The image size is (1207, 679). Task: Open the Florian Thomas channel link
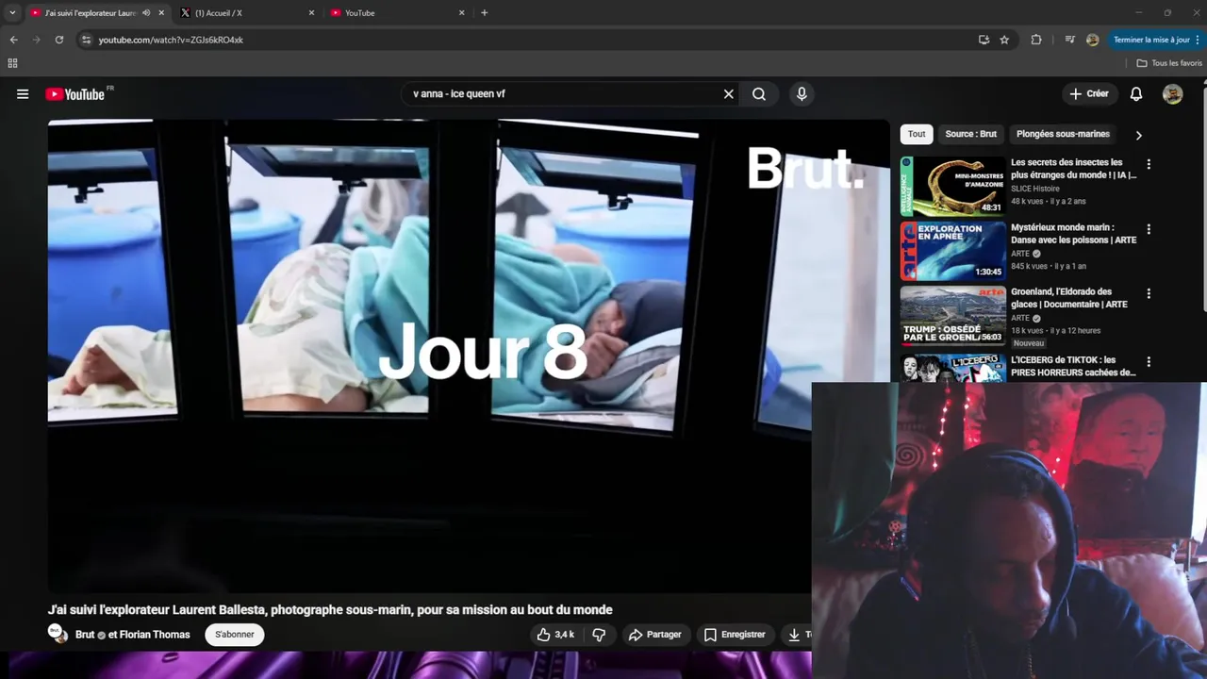click(154, 635)
